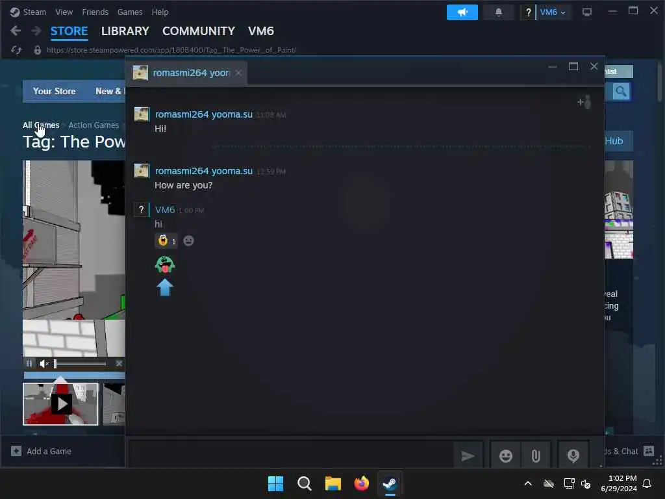Image resolution: width=665 pixels, height=499 pixels.
Task: Open Windows taskbar search
Action: pos(304,483)
